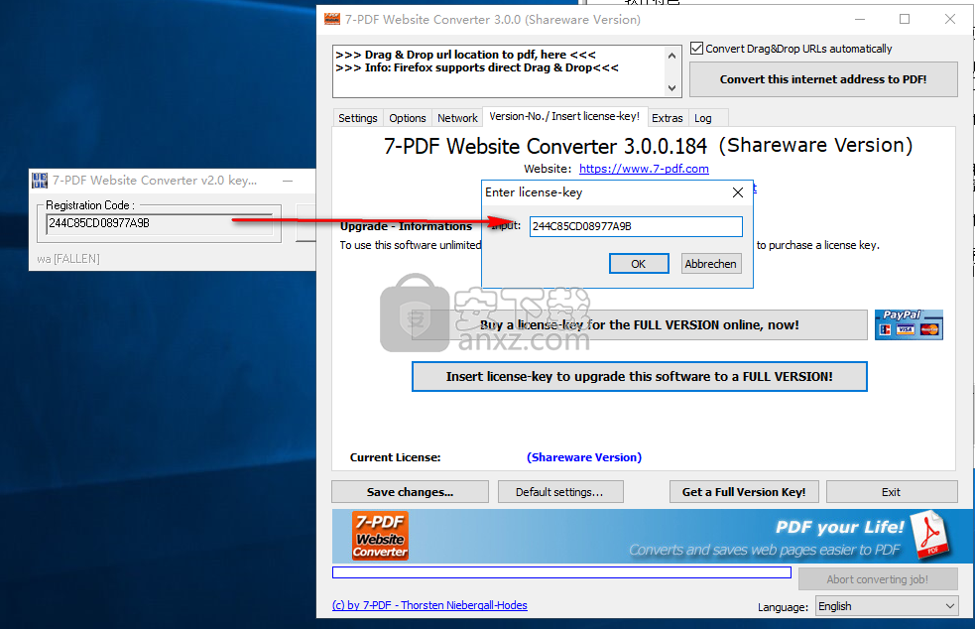Click Save changes button
This screenshot has width=975, height=629.
click(410, 491)
